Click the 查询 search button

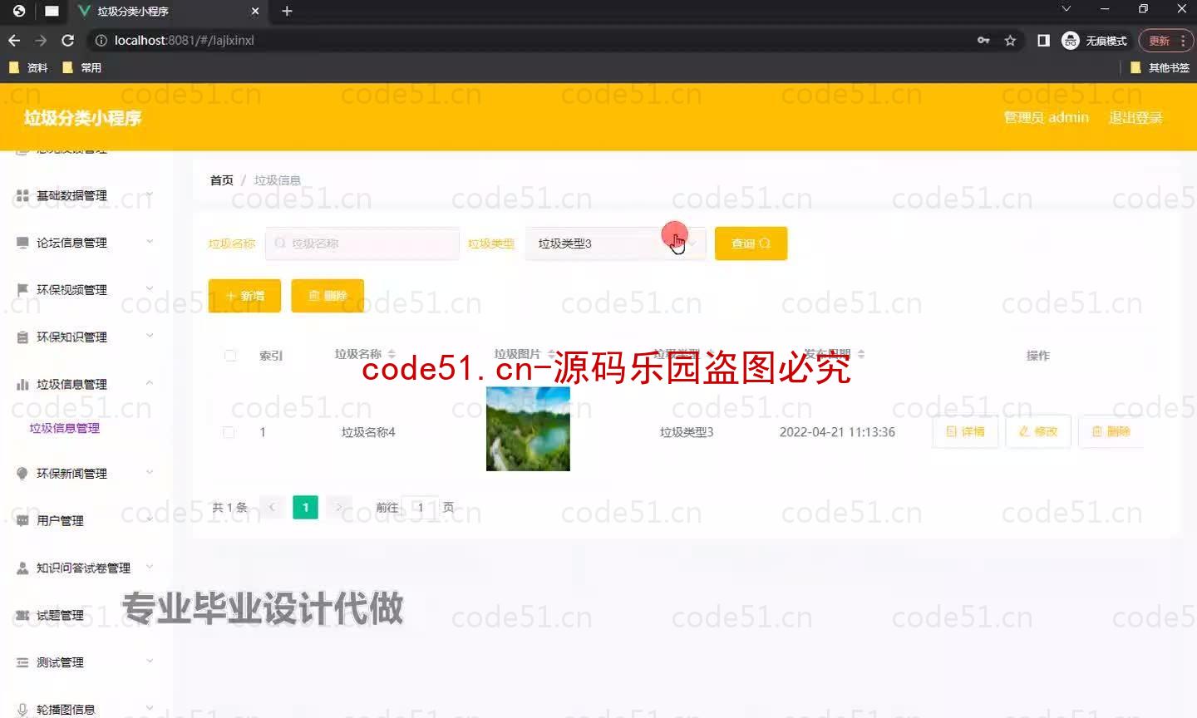point(751,243)
